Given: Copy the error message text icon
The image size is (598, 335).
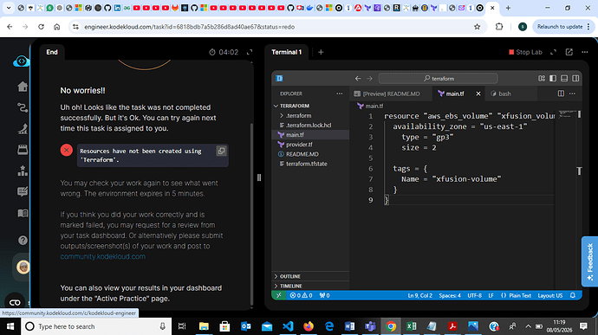Looking at the screenshot, I should pos(221,151).
